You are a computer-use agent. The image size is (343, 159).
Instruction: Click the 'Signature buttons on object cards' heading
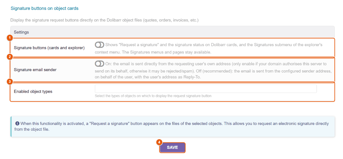[45, 9]
